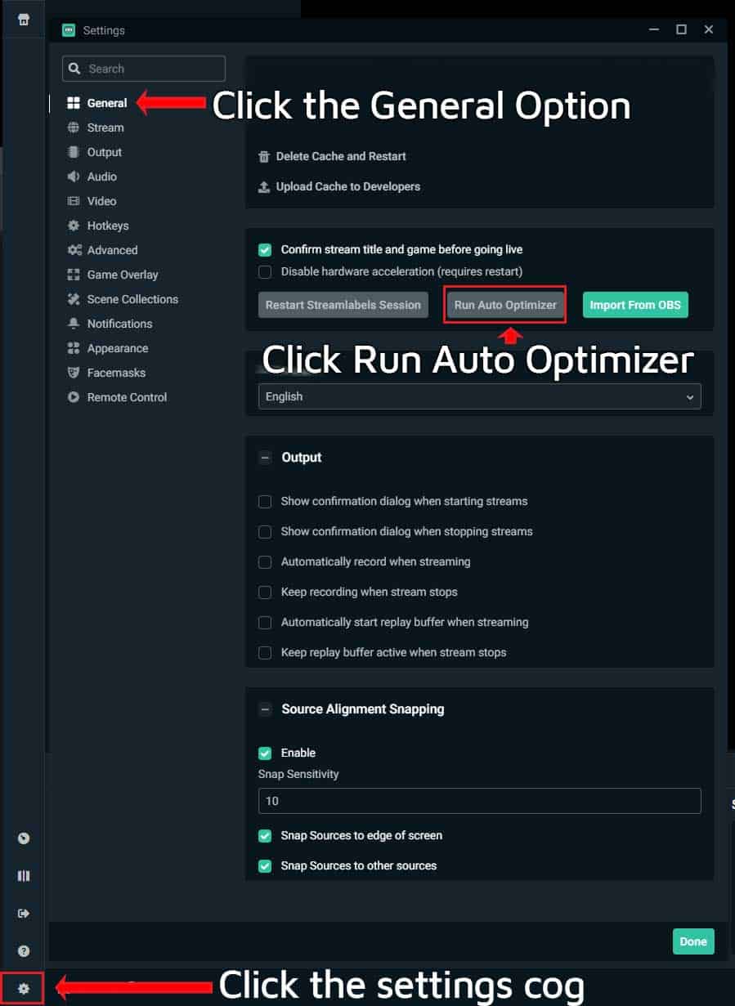Click Restart Streamlabels Session button
Screen dimensions: 735x1006
pyautogui.click(x=343, y=305)
